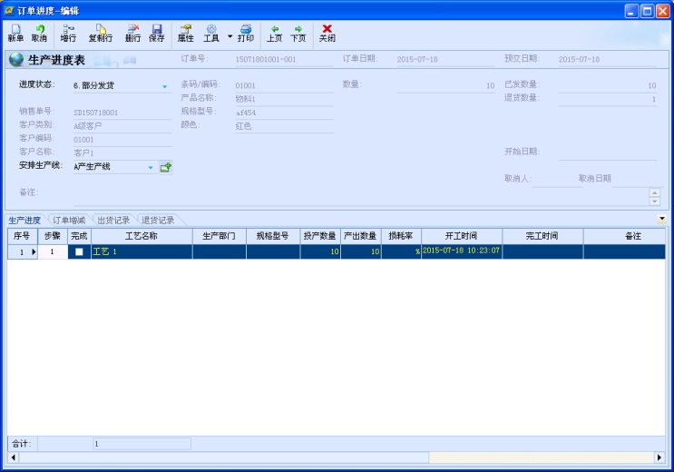Go to previous page 上页

click(x=275, y=33)
